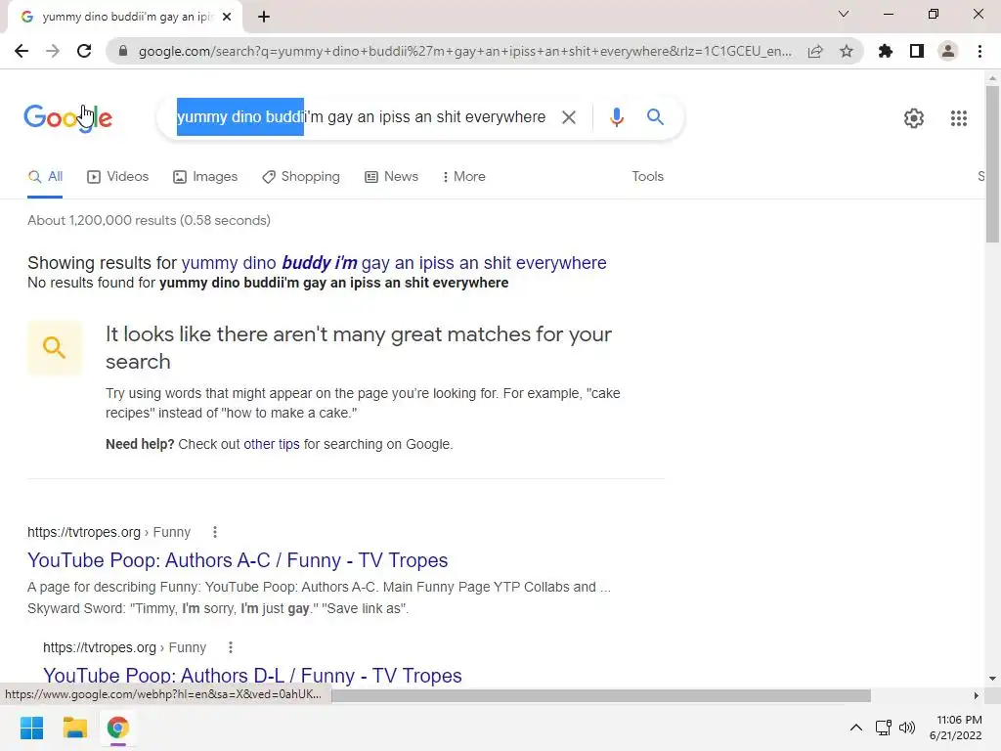Share this page icon in address bar

[x=815, y=51]
